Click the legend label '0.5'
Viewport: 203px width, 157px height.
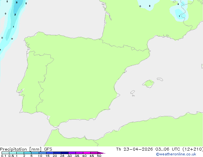(11, 156)
